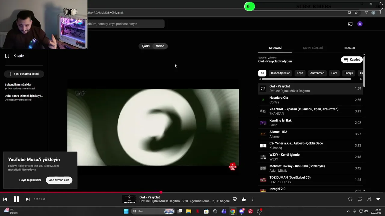The image size is (385, 216).
Task: Click the Kitaplık bookmark icon
Action: [x=7, y=56]
